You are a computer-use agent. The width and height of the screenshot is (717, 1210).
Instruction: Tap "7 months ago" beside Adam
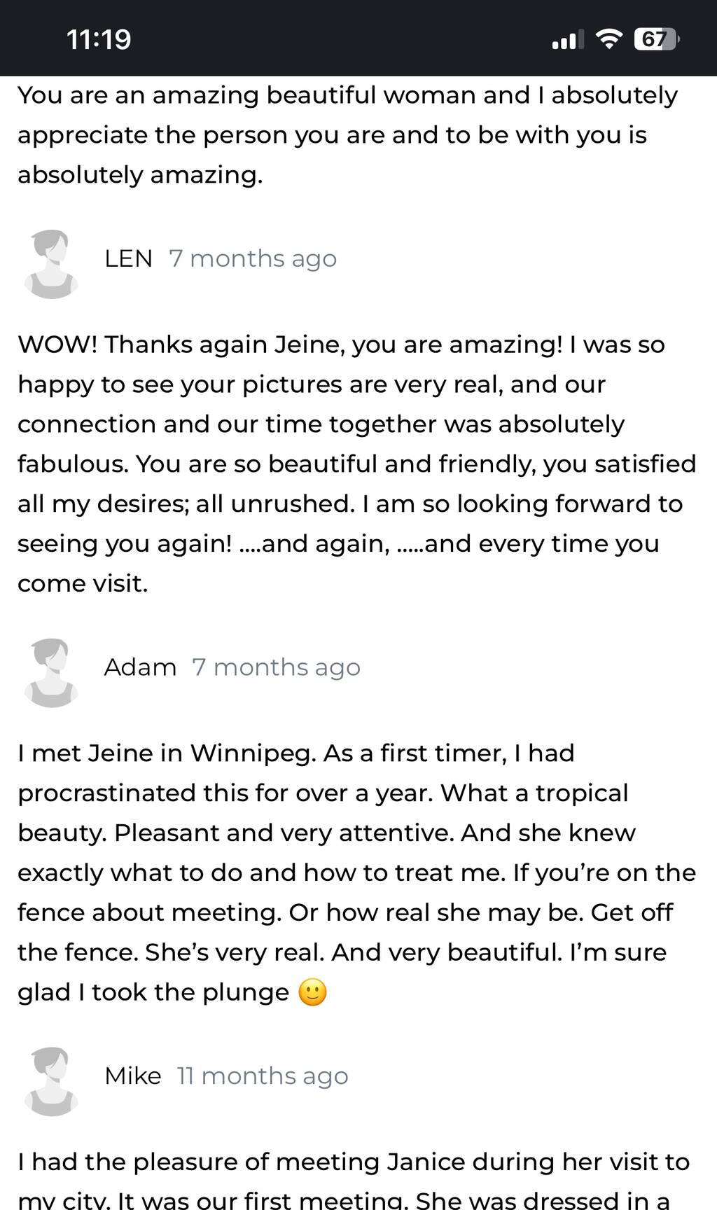click(x=276, y=668)
